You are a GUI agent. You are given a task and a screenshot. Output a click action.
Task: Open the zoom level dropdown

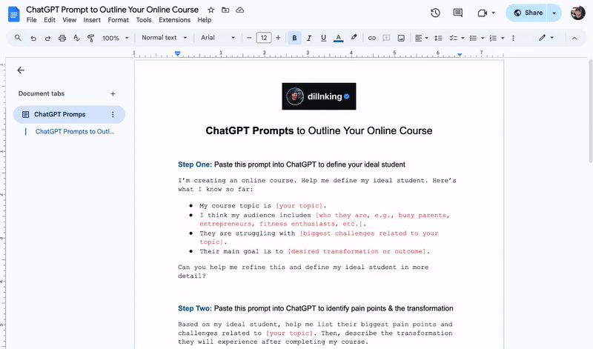pyautogui.click(x=116, y=38)
